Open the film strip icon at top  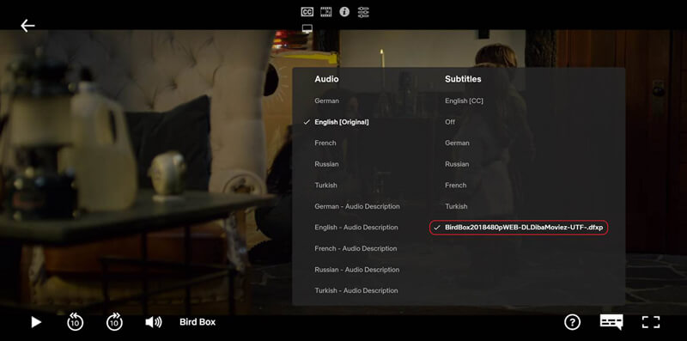[x=326, y=12]
